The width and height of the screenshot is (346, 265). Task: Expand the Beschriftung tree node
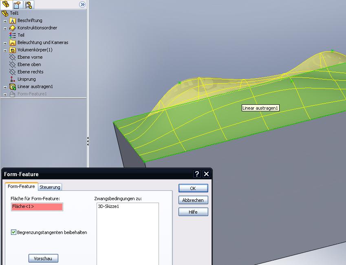click(5, 22)
